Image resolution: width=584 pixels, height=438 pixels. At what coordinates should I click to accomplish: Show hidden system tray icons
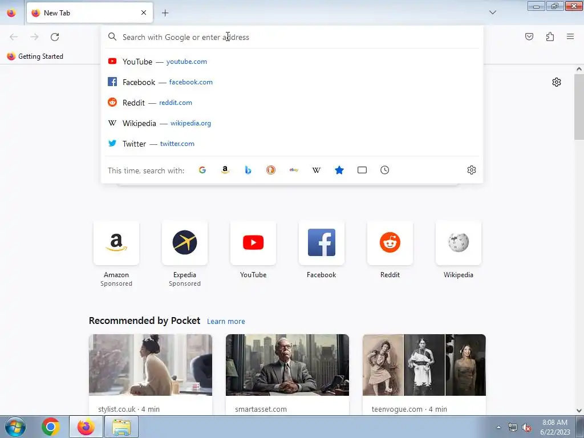498,427
